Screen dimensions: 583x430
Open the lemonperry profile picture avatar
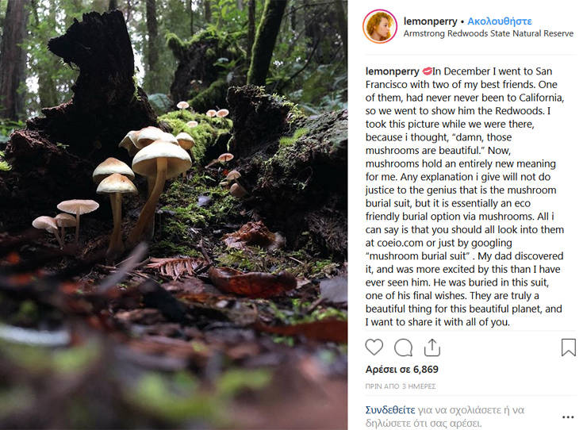[x=380, y=27]
